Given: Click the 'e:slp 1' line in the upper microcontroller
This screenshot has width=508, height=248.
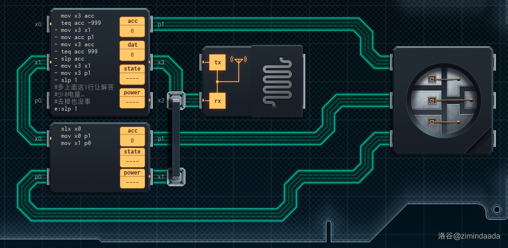Looking at the screenshot, I should point(66,109).
